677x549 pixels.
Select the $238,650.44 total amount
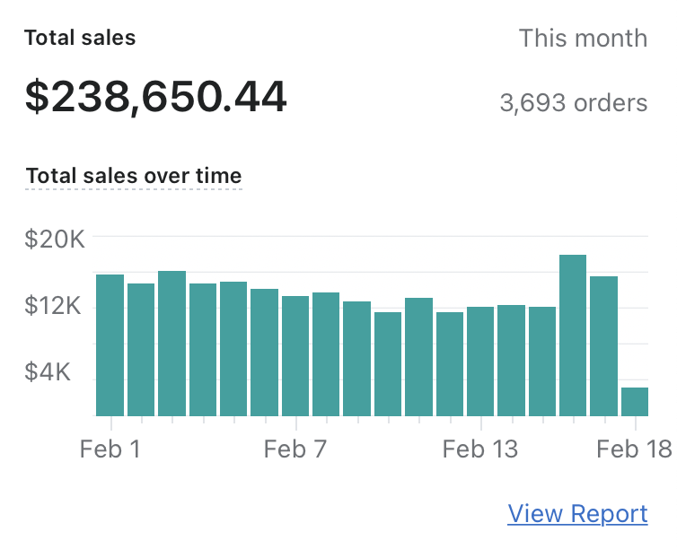156,97
